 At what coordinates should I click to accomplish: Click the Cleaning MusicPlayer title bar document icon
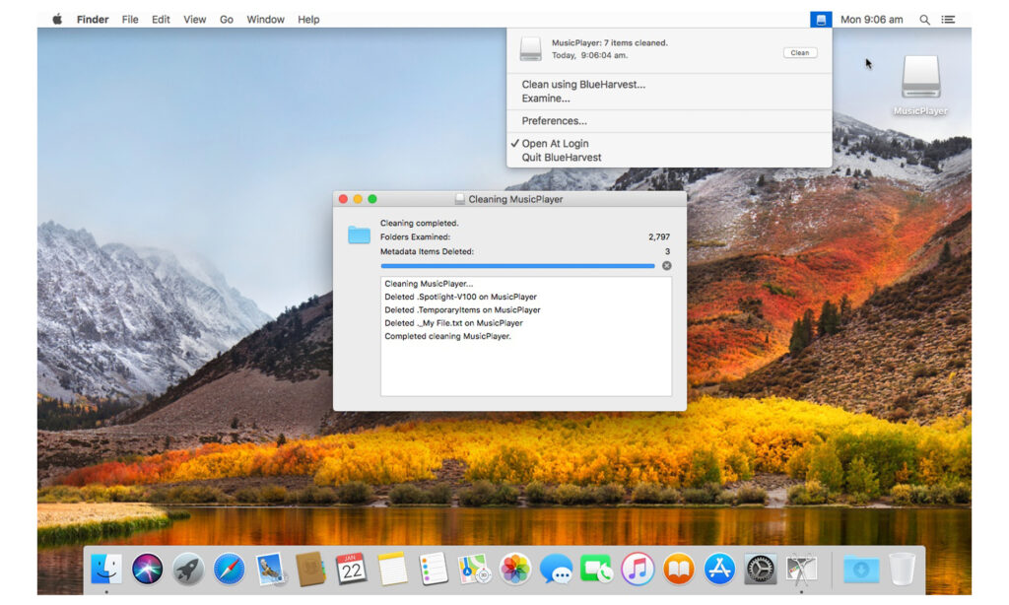click(459, 199)
